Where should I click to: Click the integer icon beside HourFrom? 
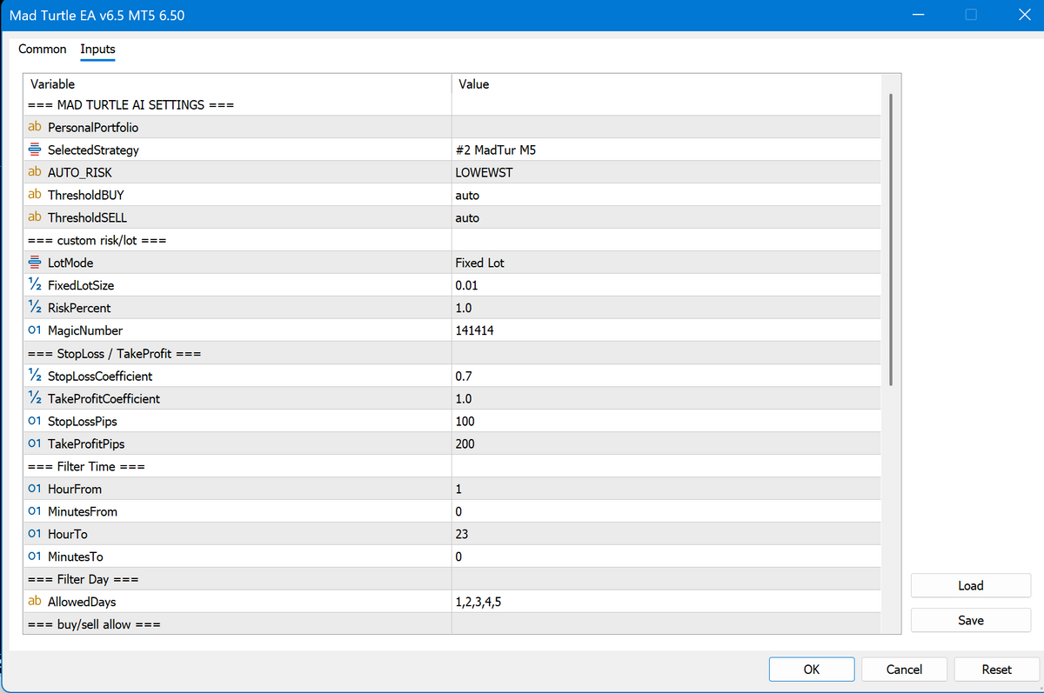pos(35,489)
